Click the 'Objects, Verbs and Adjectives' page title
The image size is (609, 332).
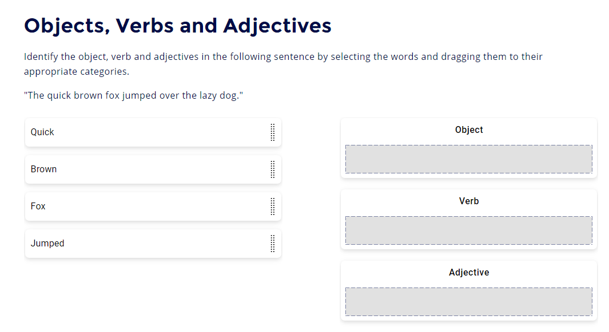[178, 26]
